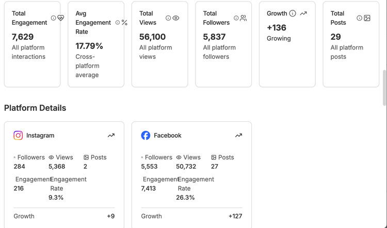
Task: Click the vertical page scrollbar
Action: tap(384, 88)
